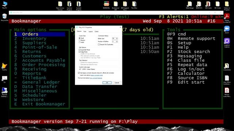Open the Inter Office Conference document icon
The image size is (234, 131).
[227, 80]
